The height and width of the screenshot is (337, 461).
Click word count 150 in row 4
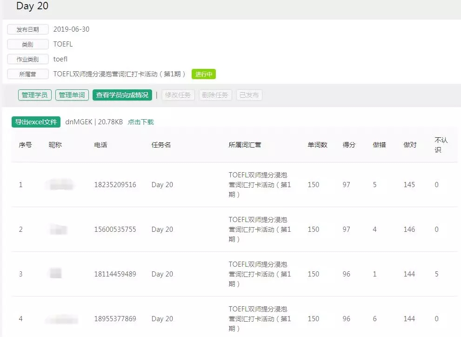coord(314,319)
